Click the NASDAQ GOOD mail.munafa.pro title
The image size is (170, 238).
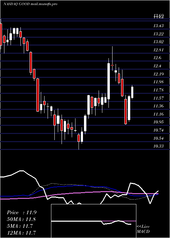[x=30, y=4]
